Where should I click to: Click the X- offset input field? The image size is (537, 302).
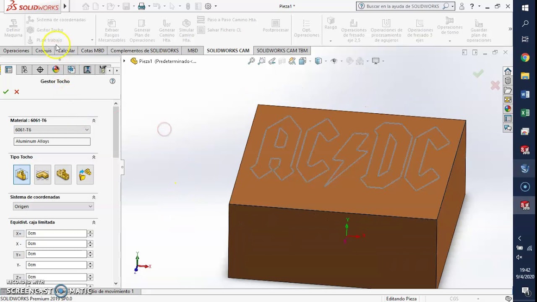[56, 244]
